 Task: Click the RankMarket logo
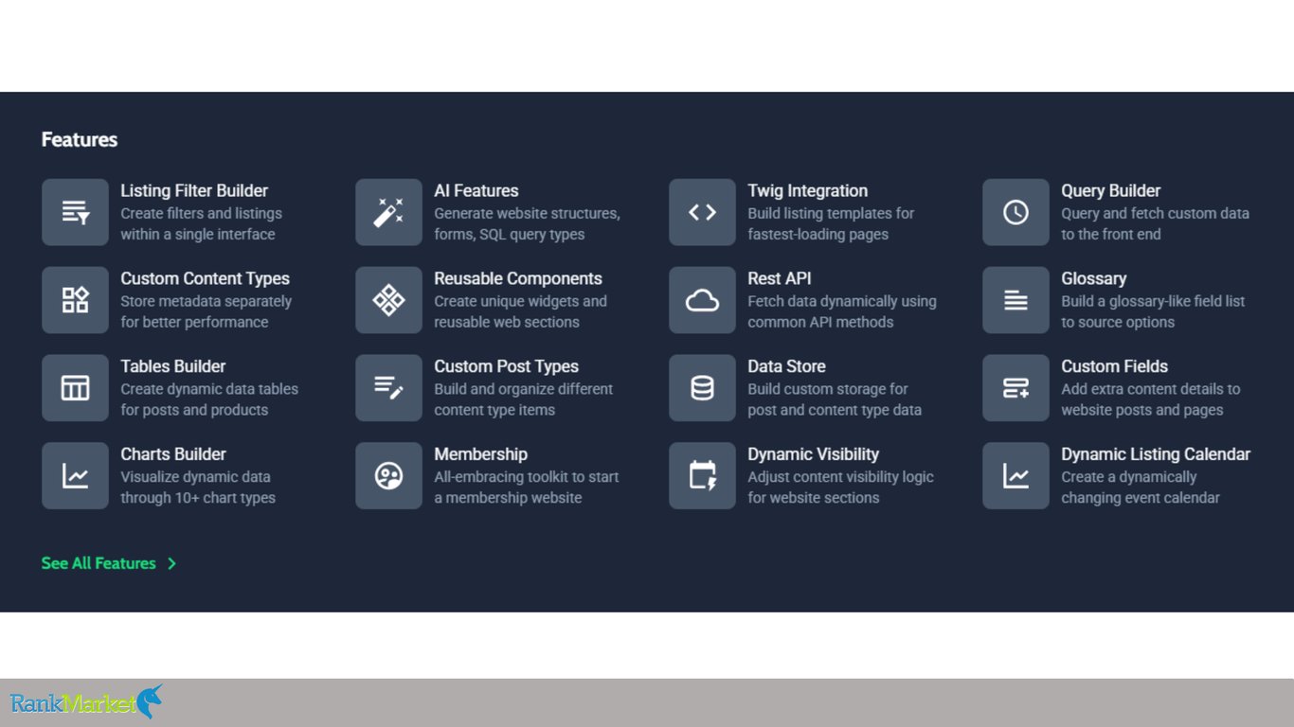click(86, 702)
